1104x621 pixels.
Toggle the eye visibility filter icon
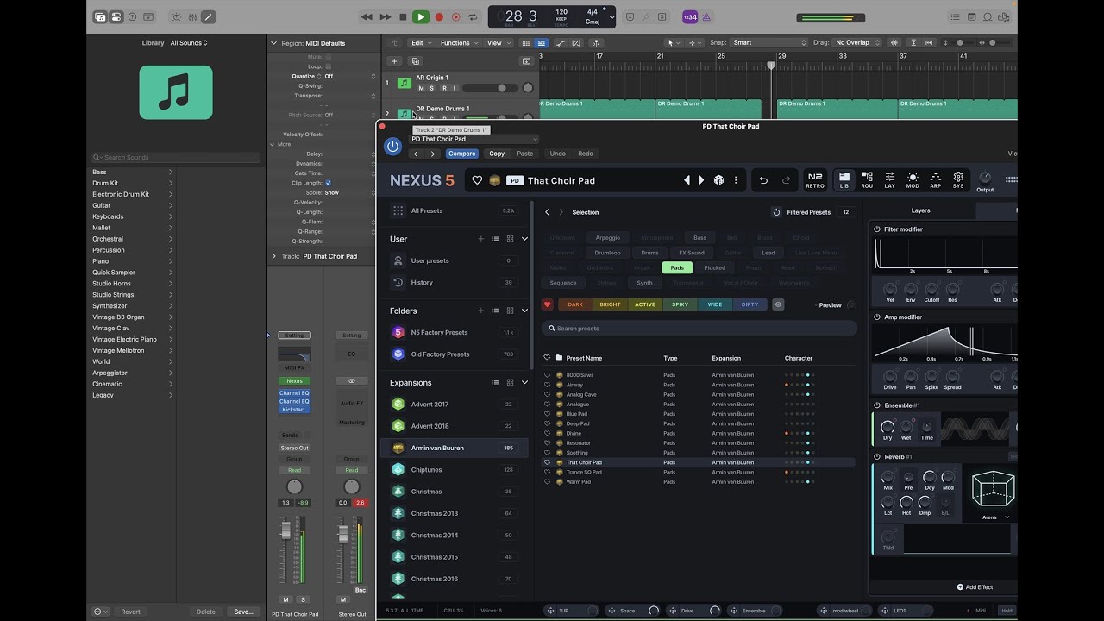pyautogui.click(x=778, y=304)
